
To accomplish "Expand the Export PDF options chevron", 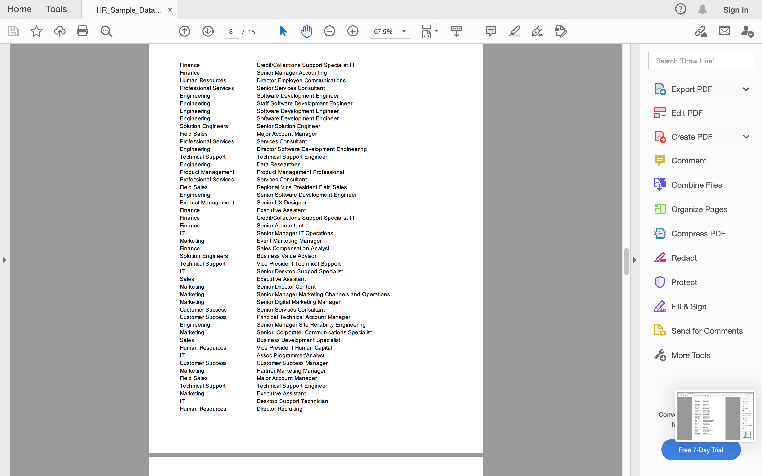I will pyautogui.click(x=746, y=89).
